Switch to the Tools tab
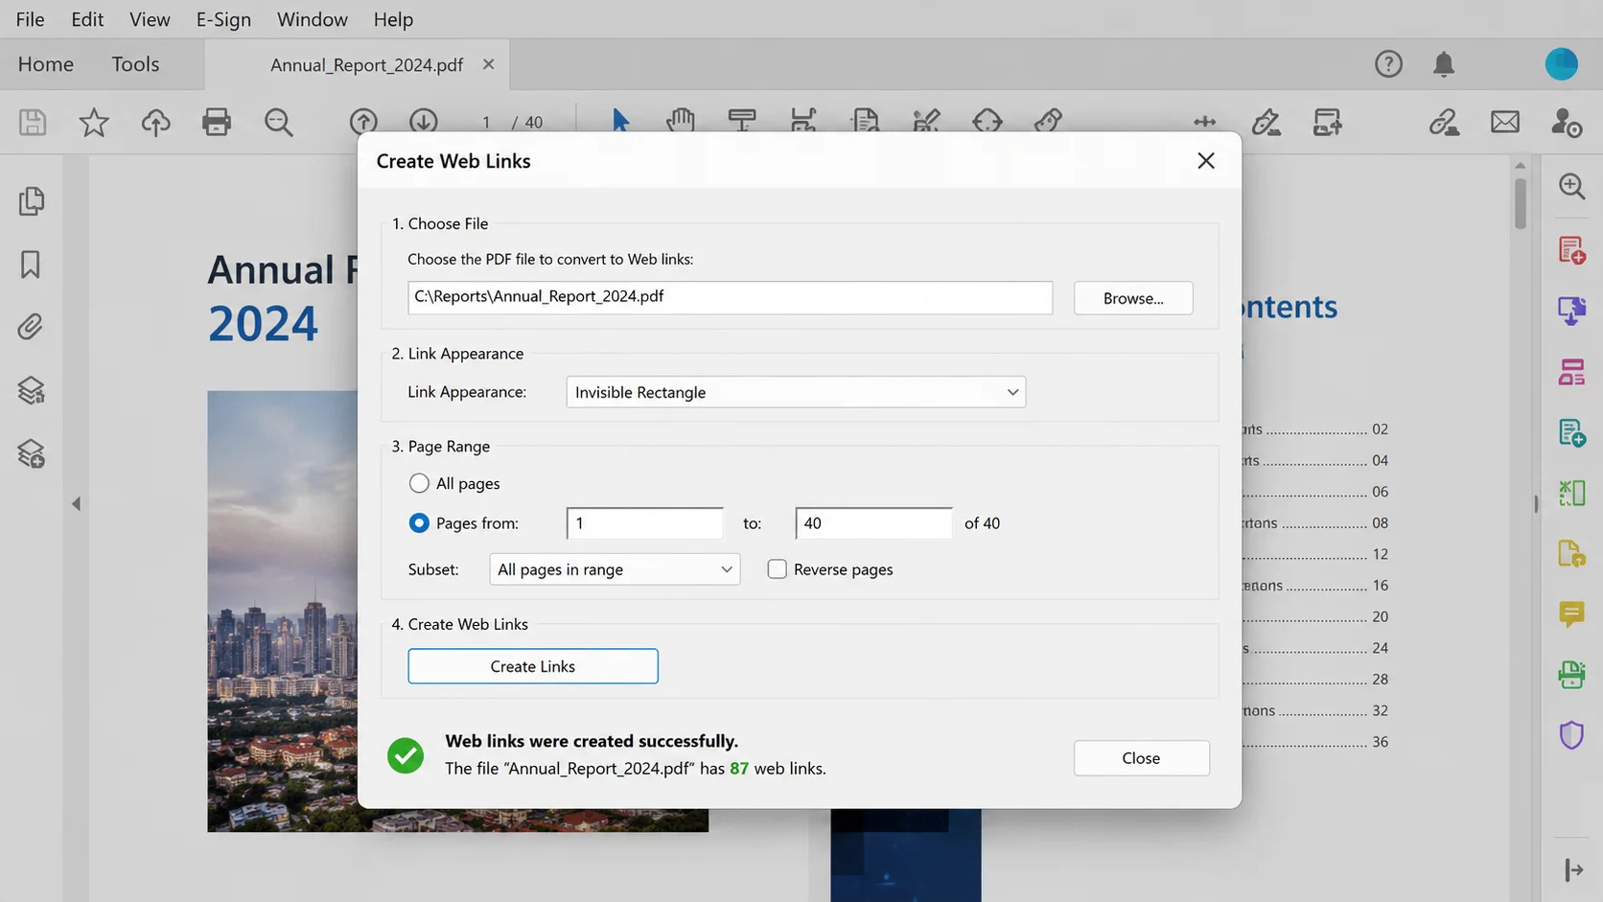 pyautogui.click(x=135, y=64)
